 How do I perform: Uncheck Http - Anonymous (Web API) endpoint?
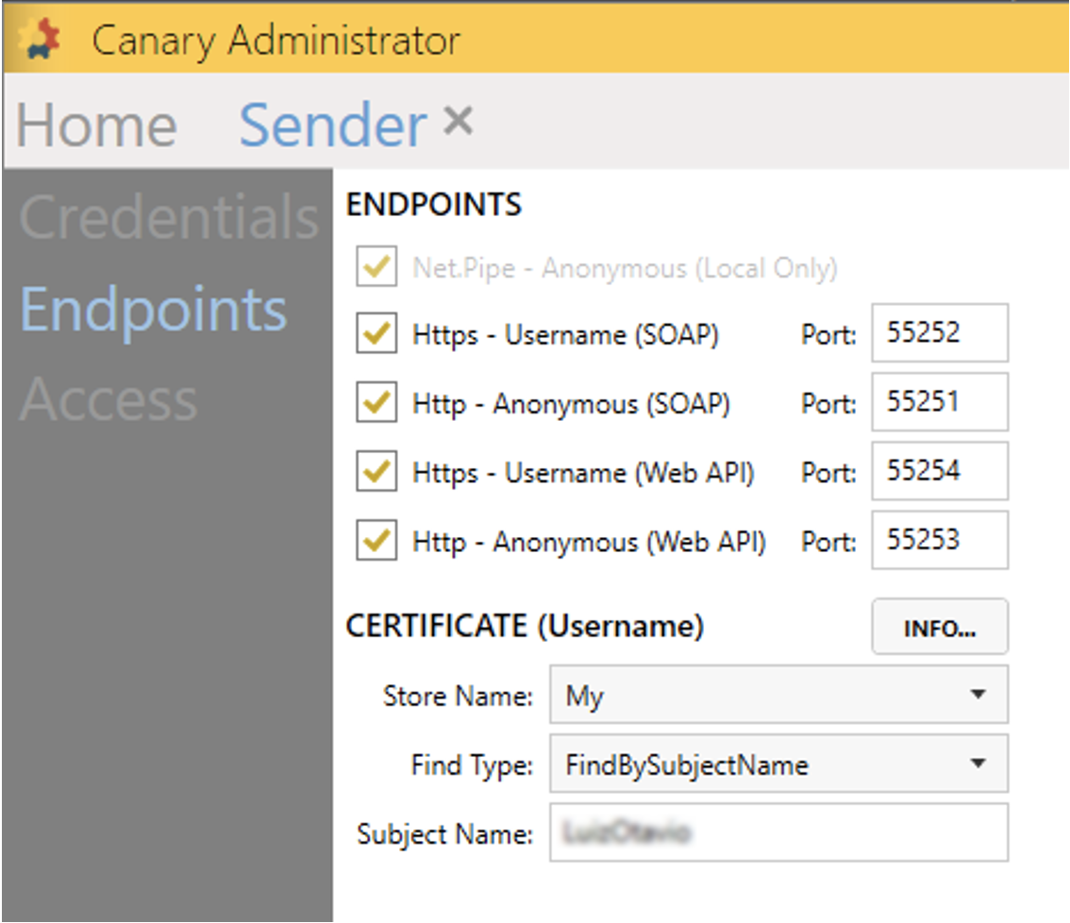click(x=376, y=542)
